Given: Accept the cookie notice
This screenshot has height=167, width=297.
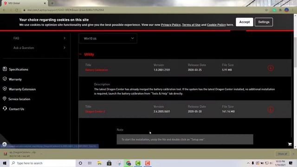Looking at the screenshot, I should click(x=245, y=22).
